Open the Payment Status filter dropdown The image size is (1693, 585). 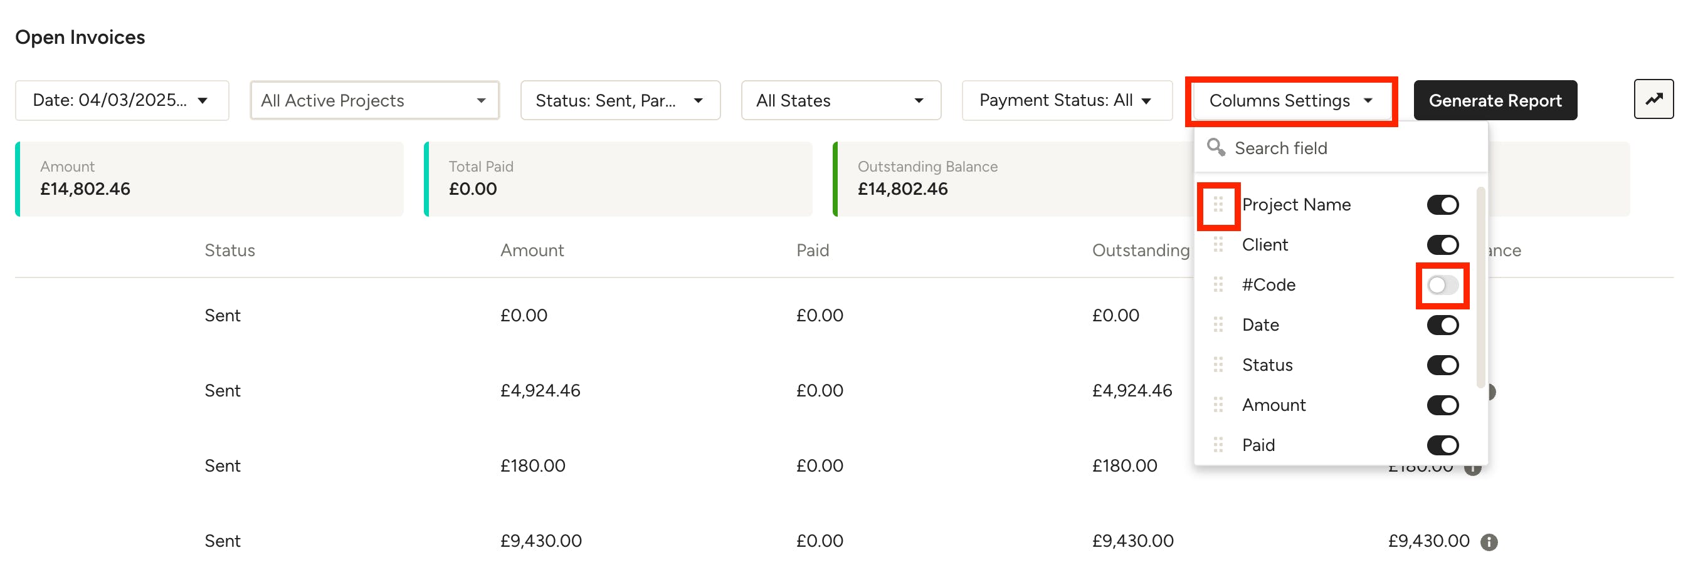click(1067, 100)
